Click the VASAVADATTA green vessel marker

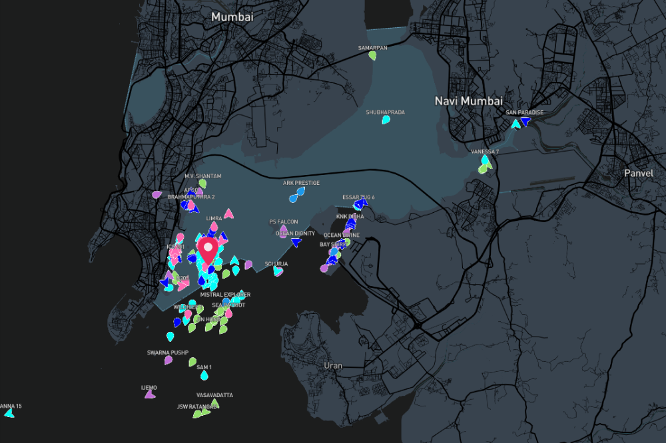[214, 402]
